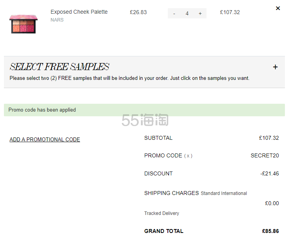Open the Exposed Cheek Palette product link
This screenshot has width=290, height=240.
point(79,12)
